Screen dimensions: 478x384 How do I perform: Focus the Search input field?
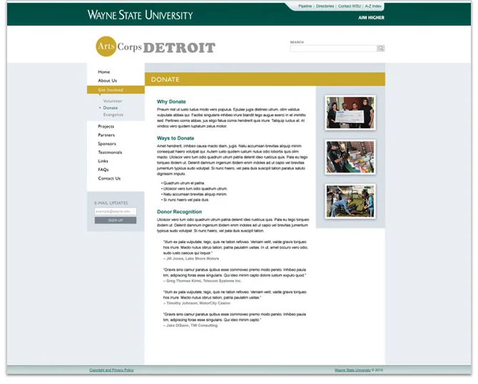click(x=333, y=48)
